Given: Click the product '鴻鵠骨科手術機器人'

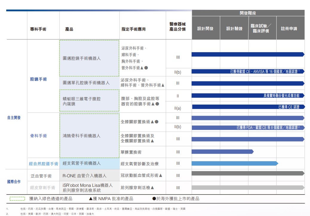Looking at the screenshot, I should [x=82, y=136].
